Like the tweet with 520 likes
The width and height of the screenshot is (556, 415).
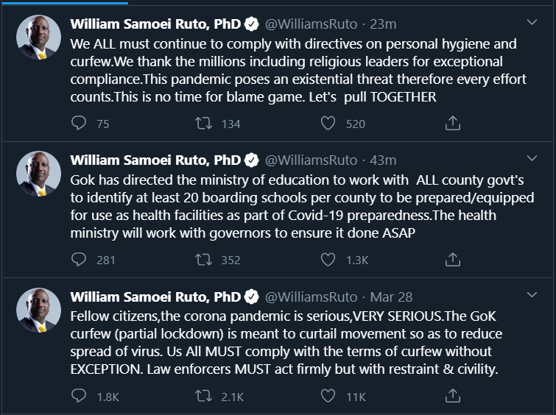pyautogui.click(x=328, y=123)
